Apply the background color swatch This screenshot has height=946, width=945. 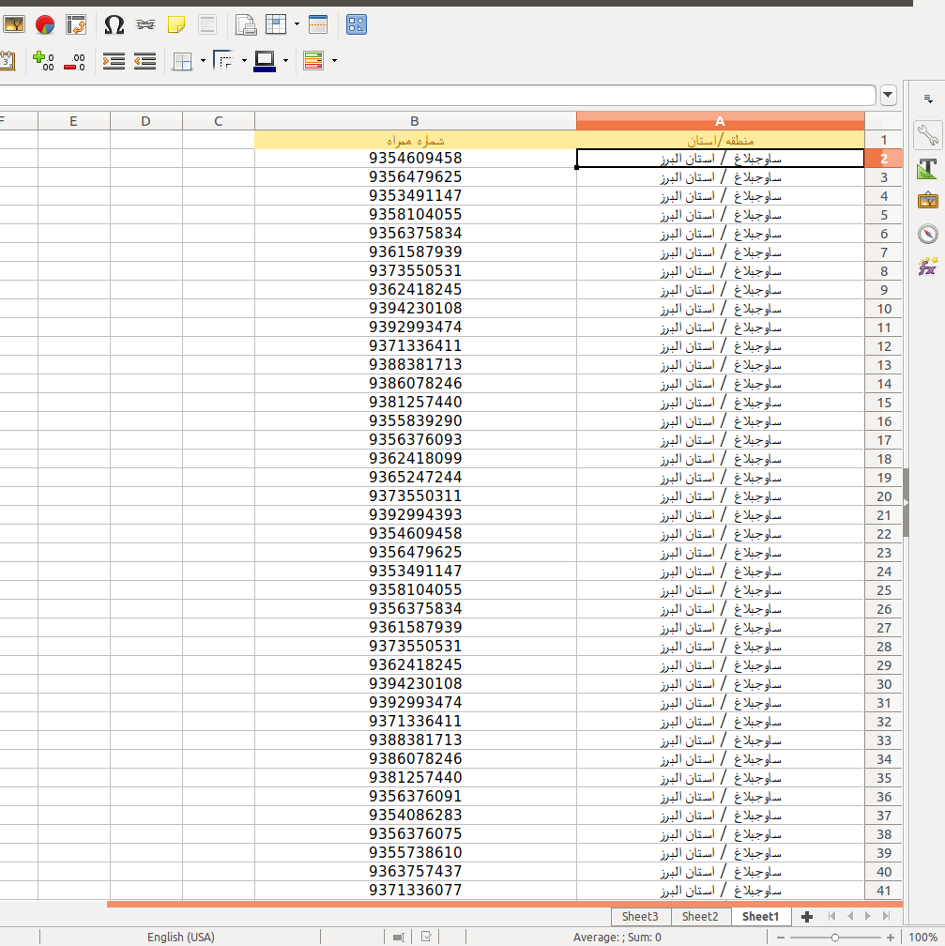[x=265, y=61]
